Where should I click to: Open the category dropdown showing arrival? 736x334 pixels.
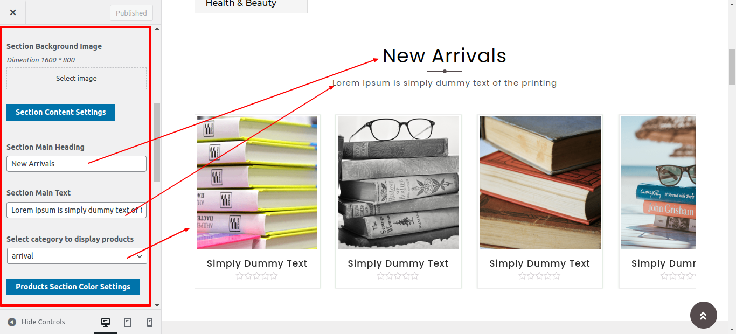click(x=77, y=256)
